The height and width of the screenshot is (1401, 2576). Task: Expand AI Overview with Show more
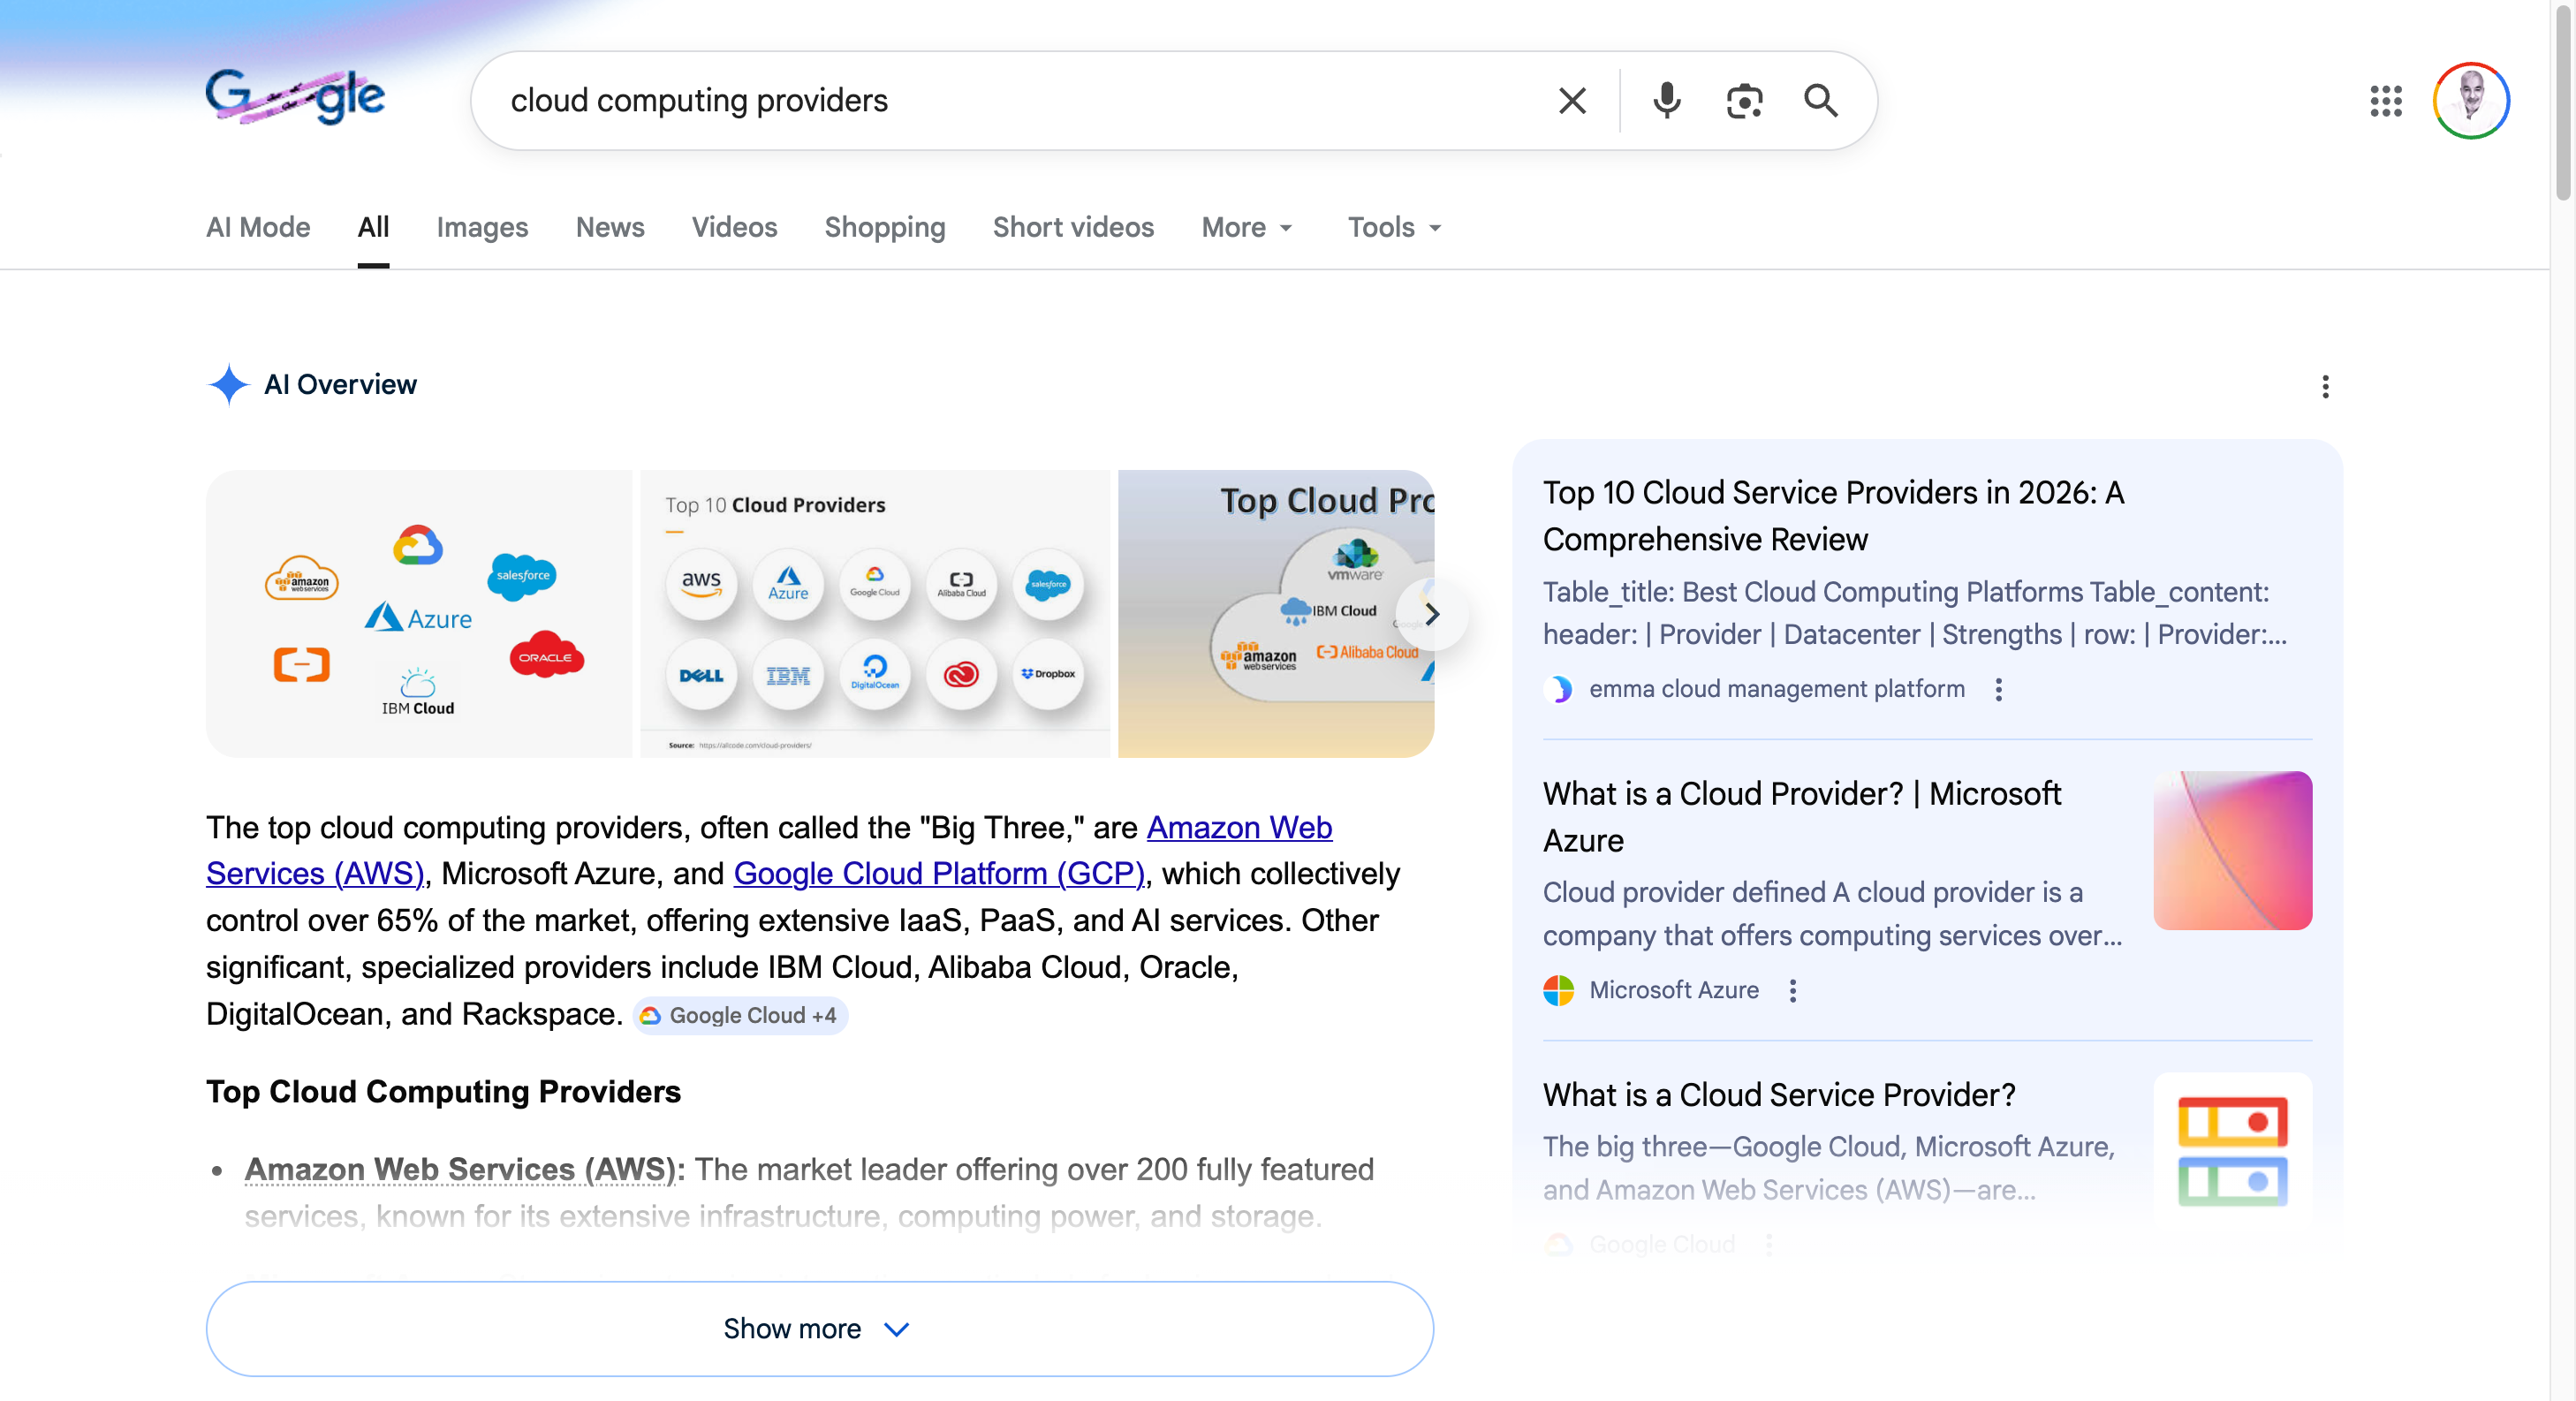tap(820, 1329)
